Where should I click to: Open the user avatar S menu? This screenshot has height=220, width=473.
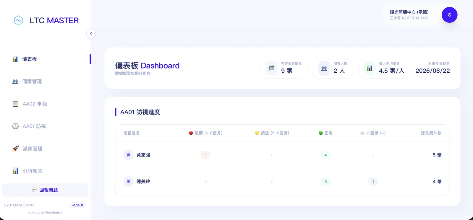click(449, 15)
